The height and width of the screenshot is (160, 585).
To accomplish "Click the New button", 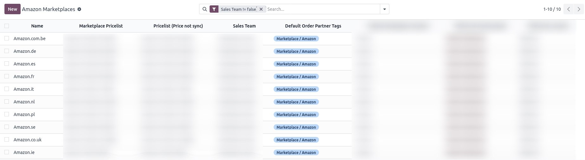I will click(x=12, y=9).
